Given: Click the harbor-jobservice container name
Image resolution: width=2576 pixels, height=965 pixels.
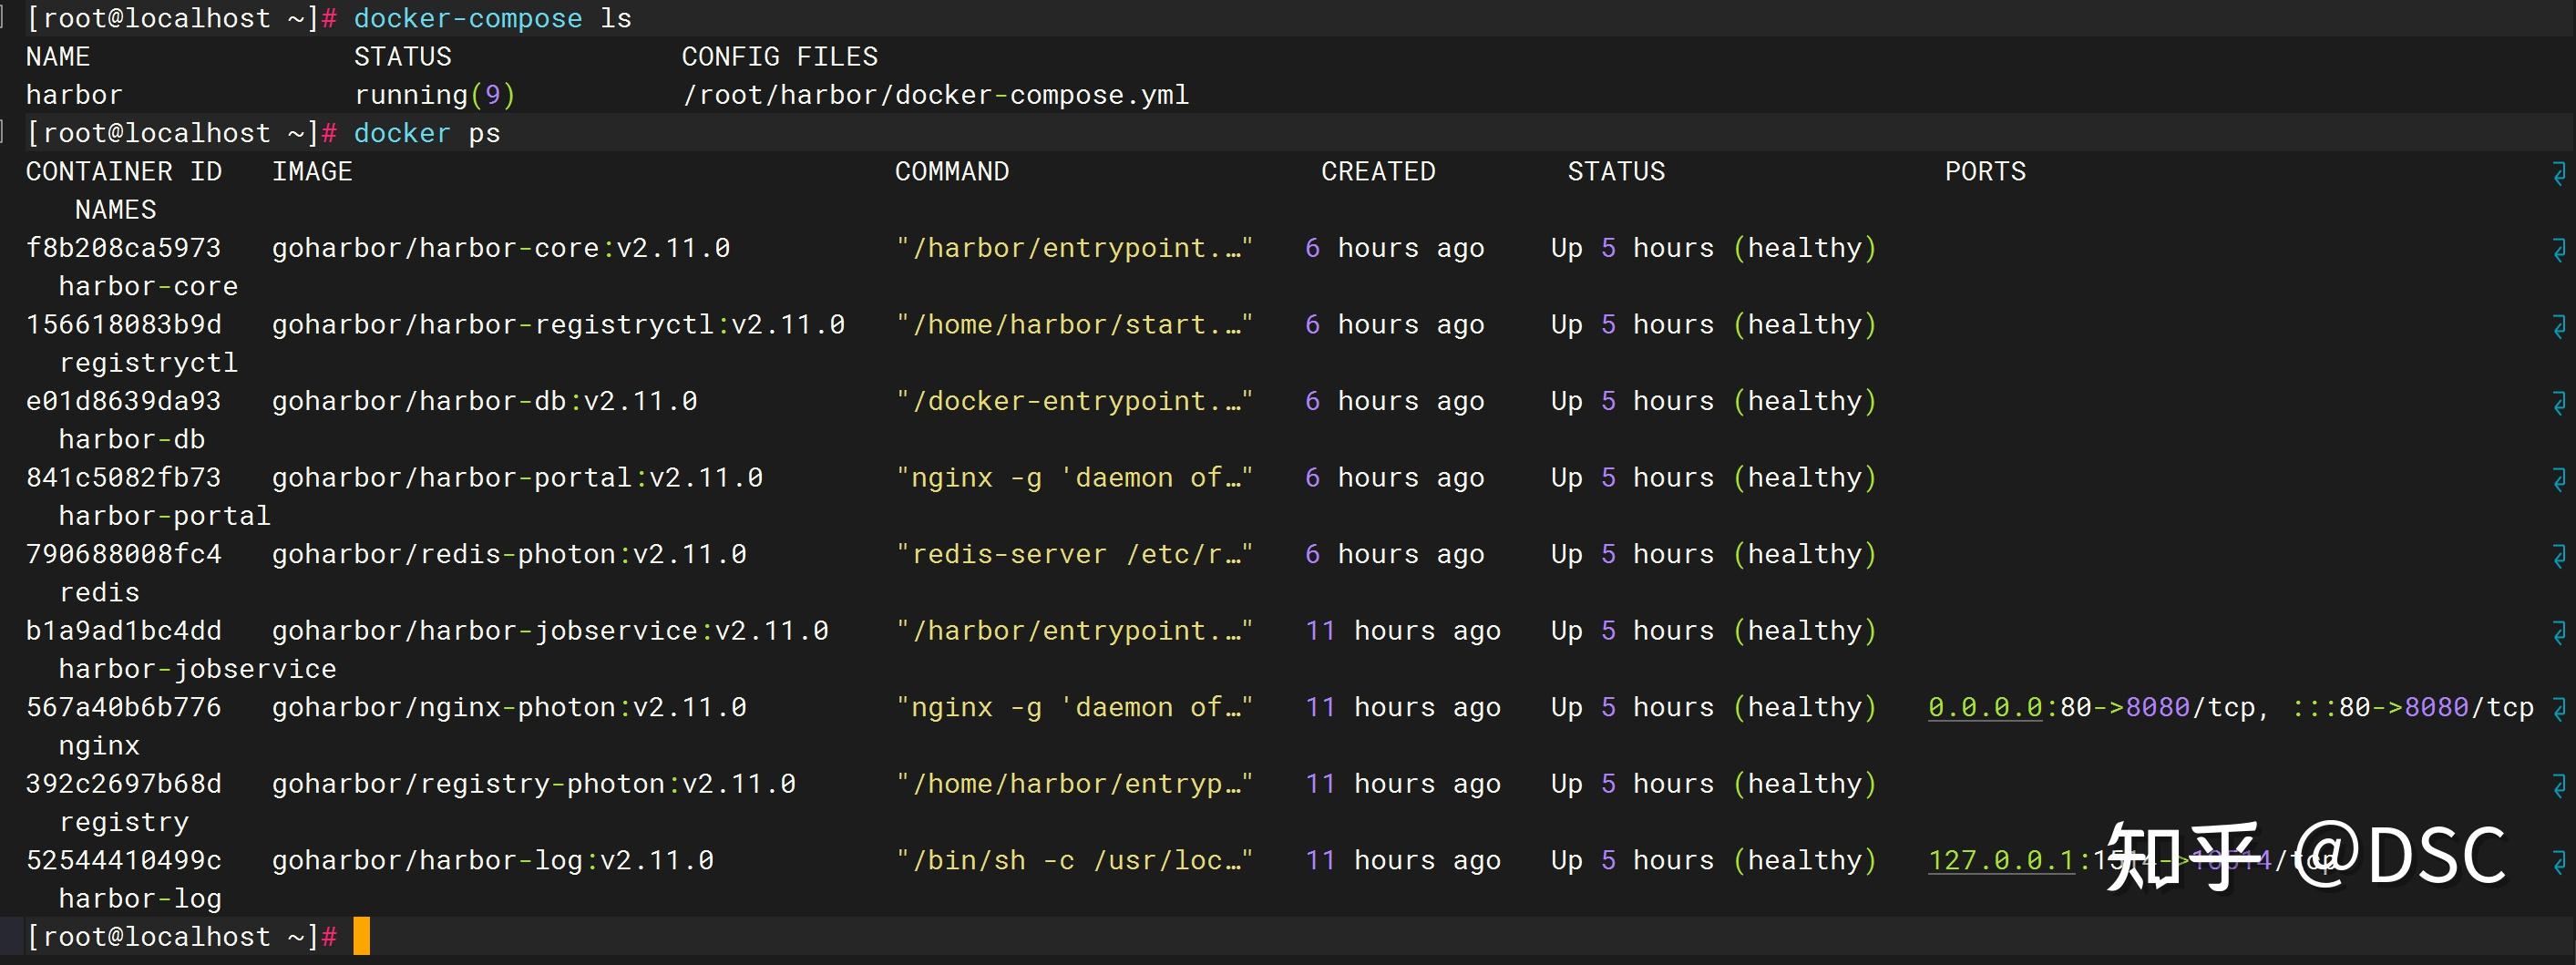Looking at the screenshot, I should (197, 668).
